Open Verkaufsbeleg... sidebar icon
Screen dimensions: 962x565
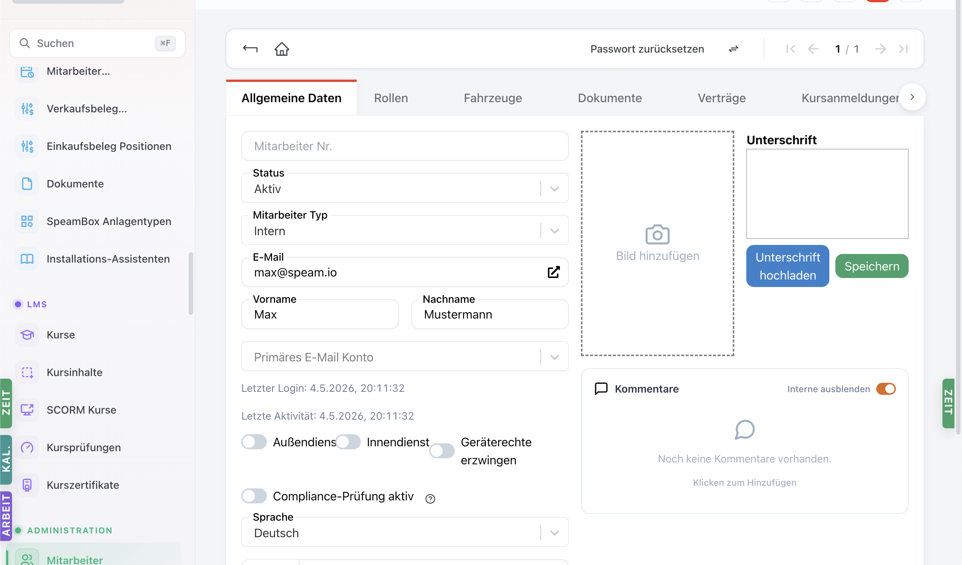27,109
